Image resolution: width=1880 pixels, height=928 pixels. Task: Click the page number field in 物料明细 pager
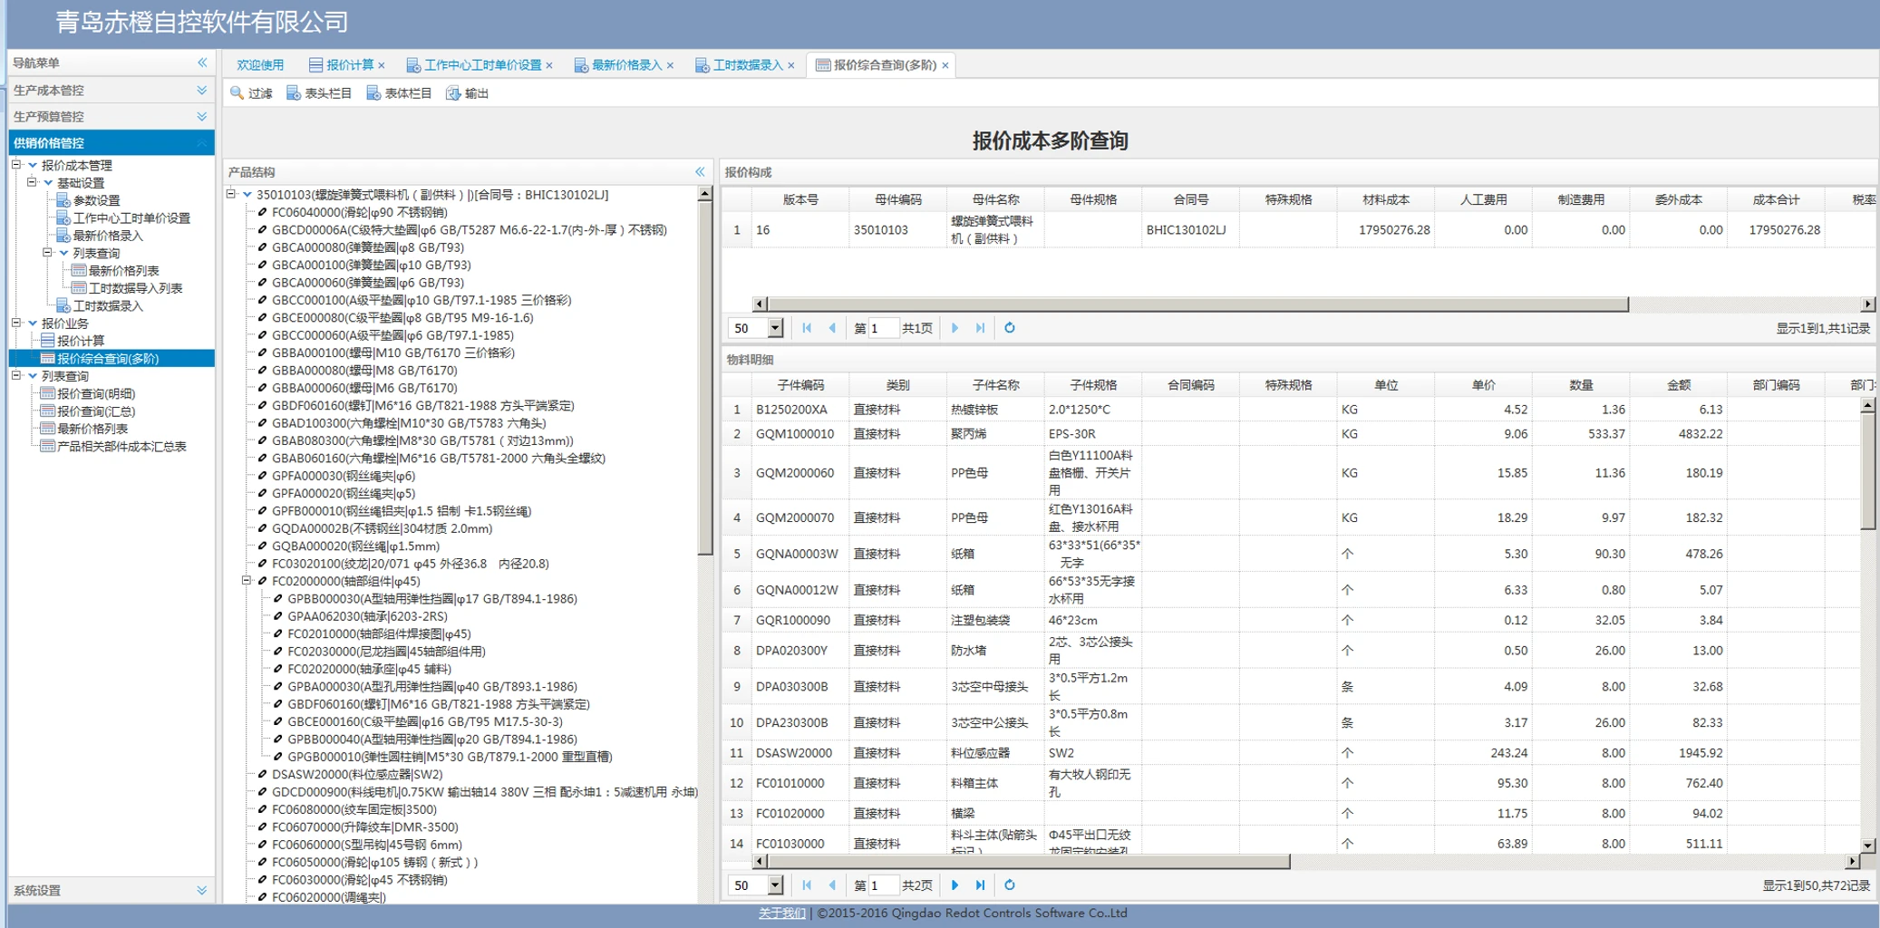click(x=883, y=885)
